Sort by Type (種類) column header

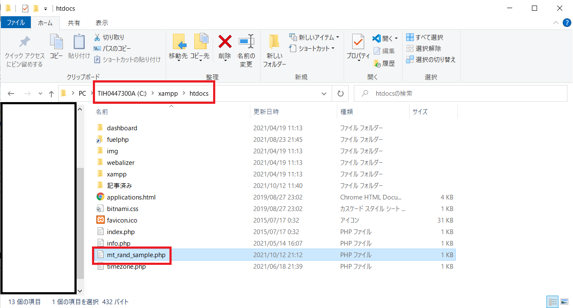(x=373, y=112)
